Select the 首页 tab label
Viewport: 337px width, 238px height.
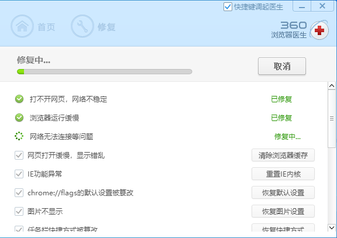coord(46,27)
